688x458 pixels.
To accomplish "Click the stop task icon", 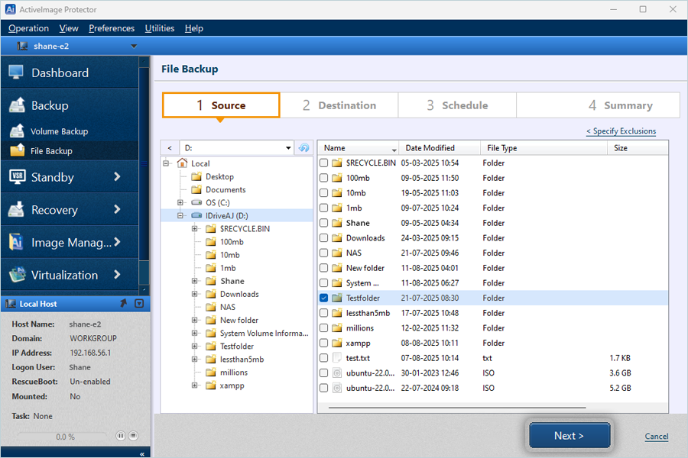I will [x=133, y=436].
